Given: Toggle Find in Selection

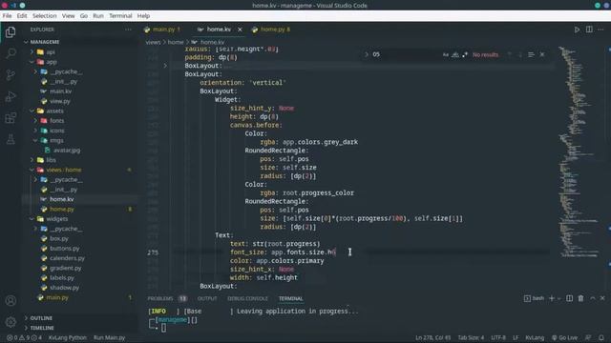Looking at the screenshot, I should point(531,55).
